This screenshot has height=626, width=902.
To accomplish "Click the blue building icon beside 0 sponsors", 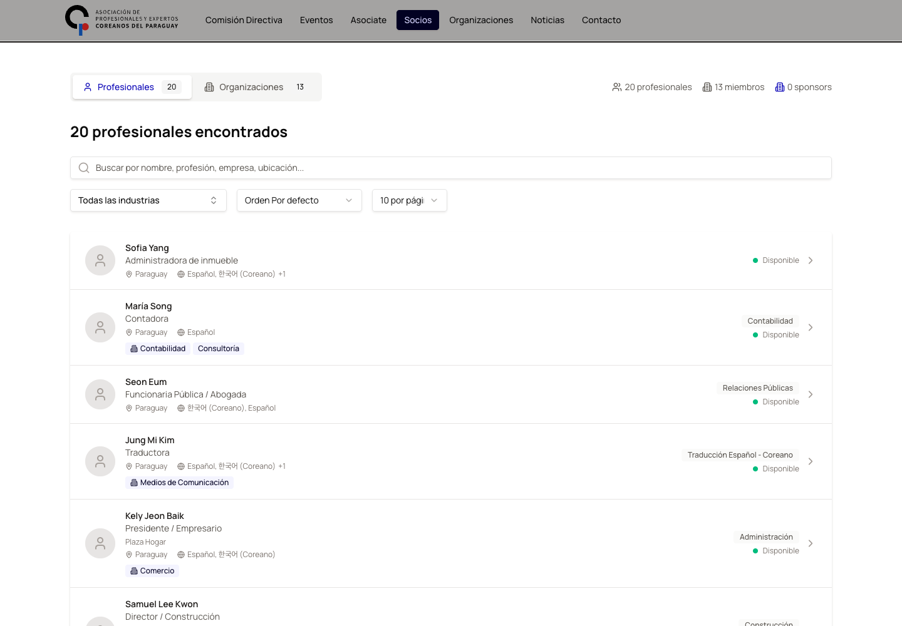I will pyautogui.click(x=780, y=87).
